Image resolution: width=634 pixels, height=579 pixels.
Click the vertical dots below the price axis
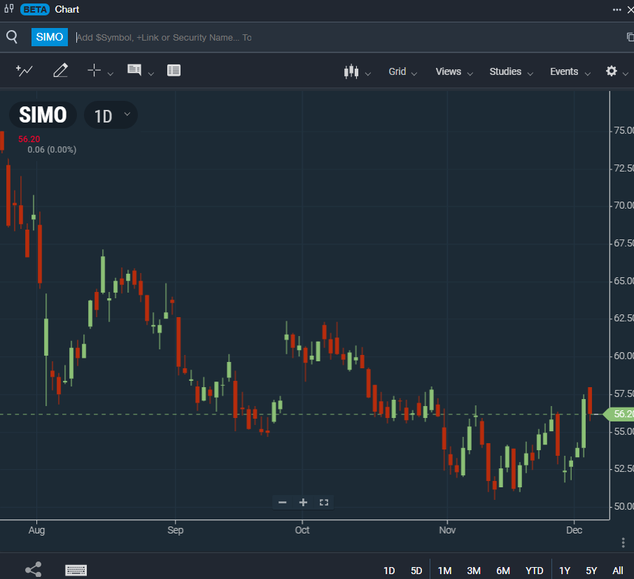623,543
